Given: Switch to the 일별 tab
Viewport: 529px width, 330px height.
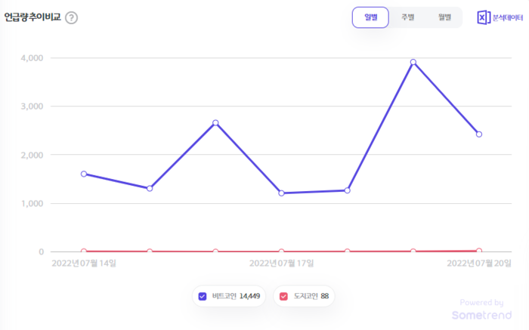Looking at the screenshot, I should [x=370, y=17].
